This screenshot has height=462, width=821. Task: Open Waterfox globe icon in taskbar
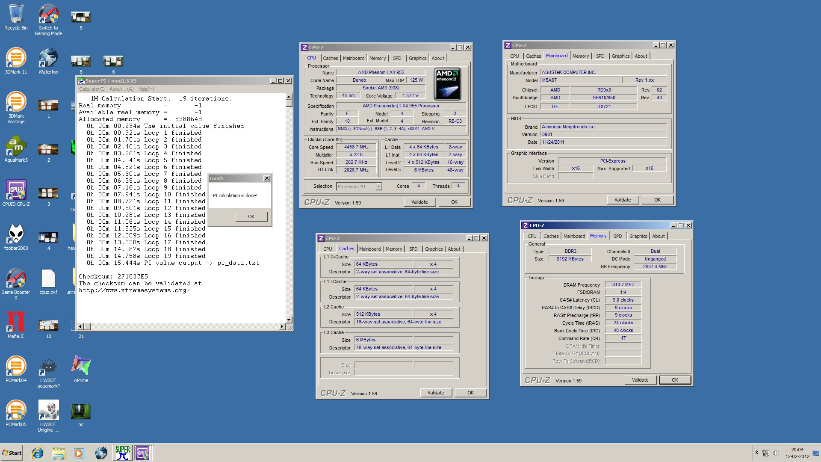(x=101, y=453)
